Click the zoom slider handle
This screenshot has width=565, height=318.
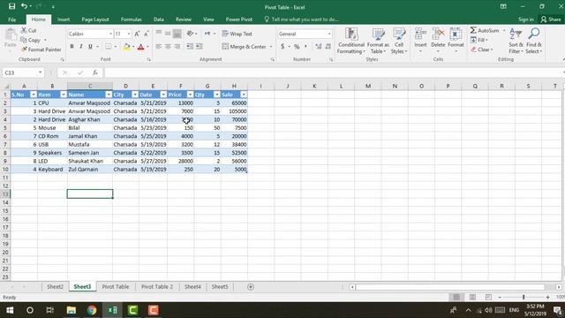(x=524, y=297)
